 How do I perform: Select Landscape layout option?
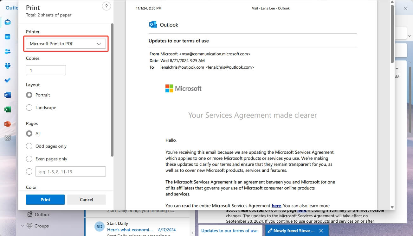coord(29,108)
